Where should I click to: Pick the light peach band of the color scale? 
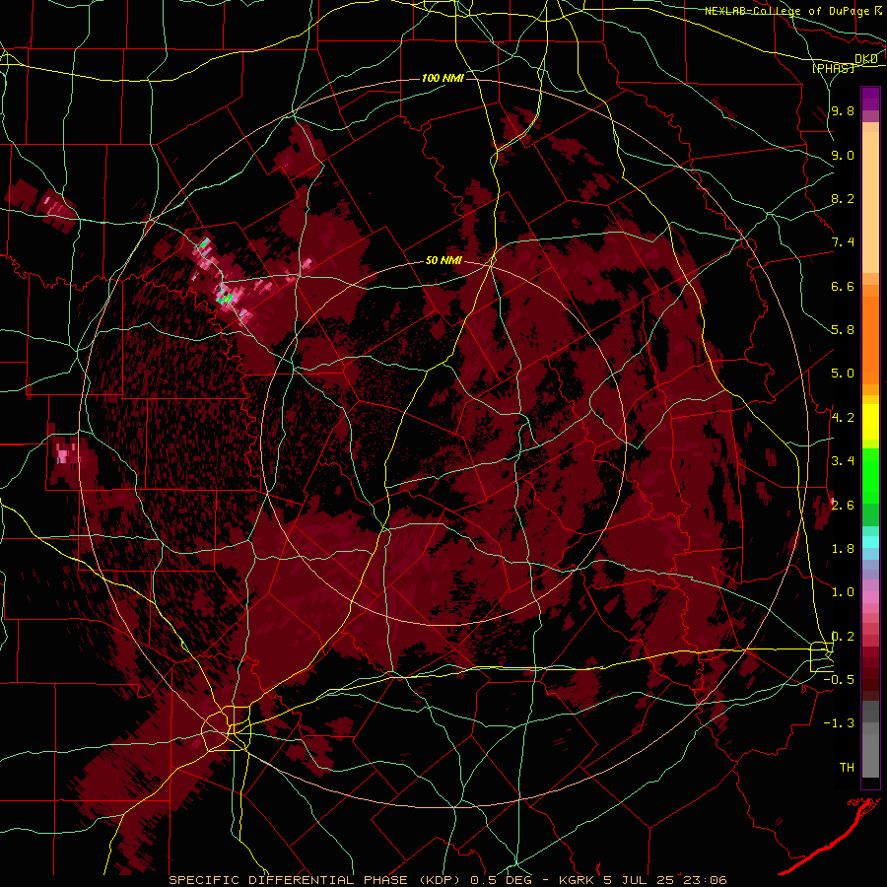(x=870, y=202)
